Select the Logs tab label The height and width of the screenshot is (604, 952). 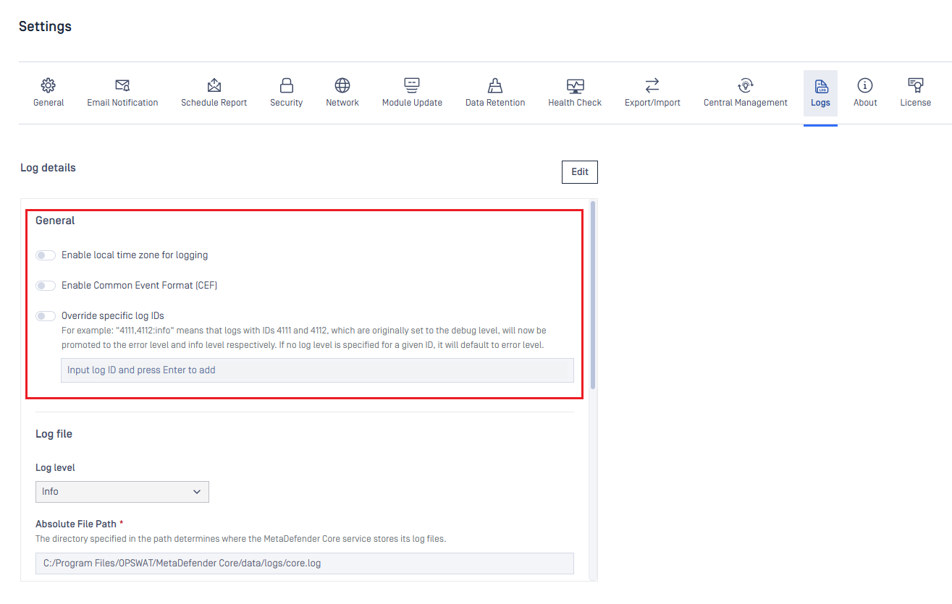pyautogui.click(x=820, y=103)
